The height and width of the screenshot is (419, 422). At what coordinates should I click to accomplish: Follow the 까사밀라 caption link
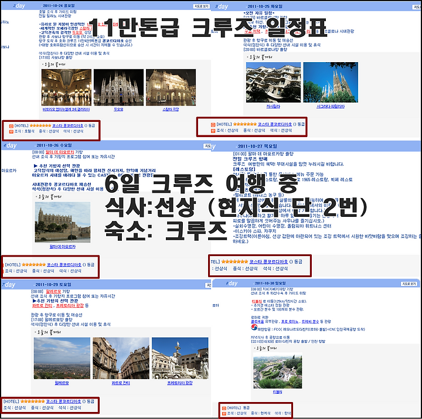(273, 107)
